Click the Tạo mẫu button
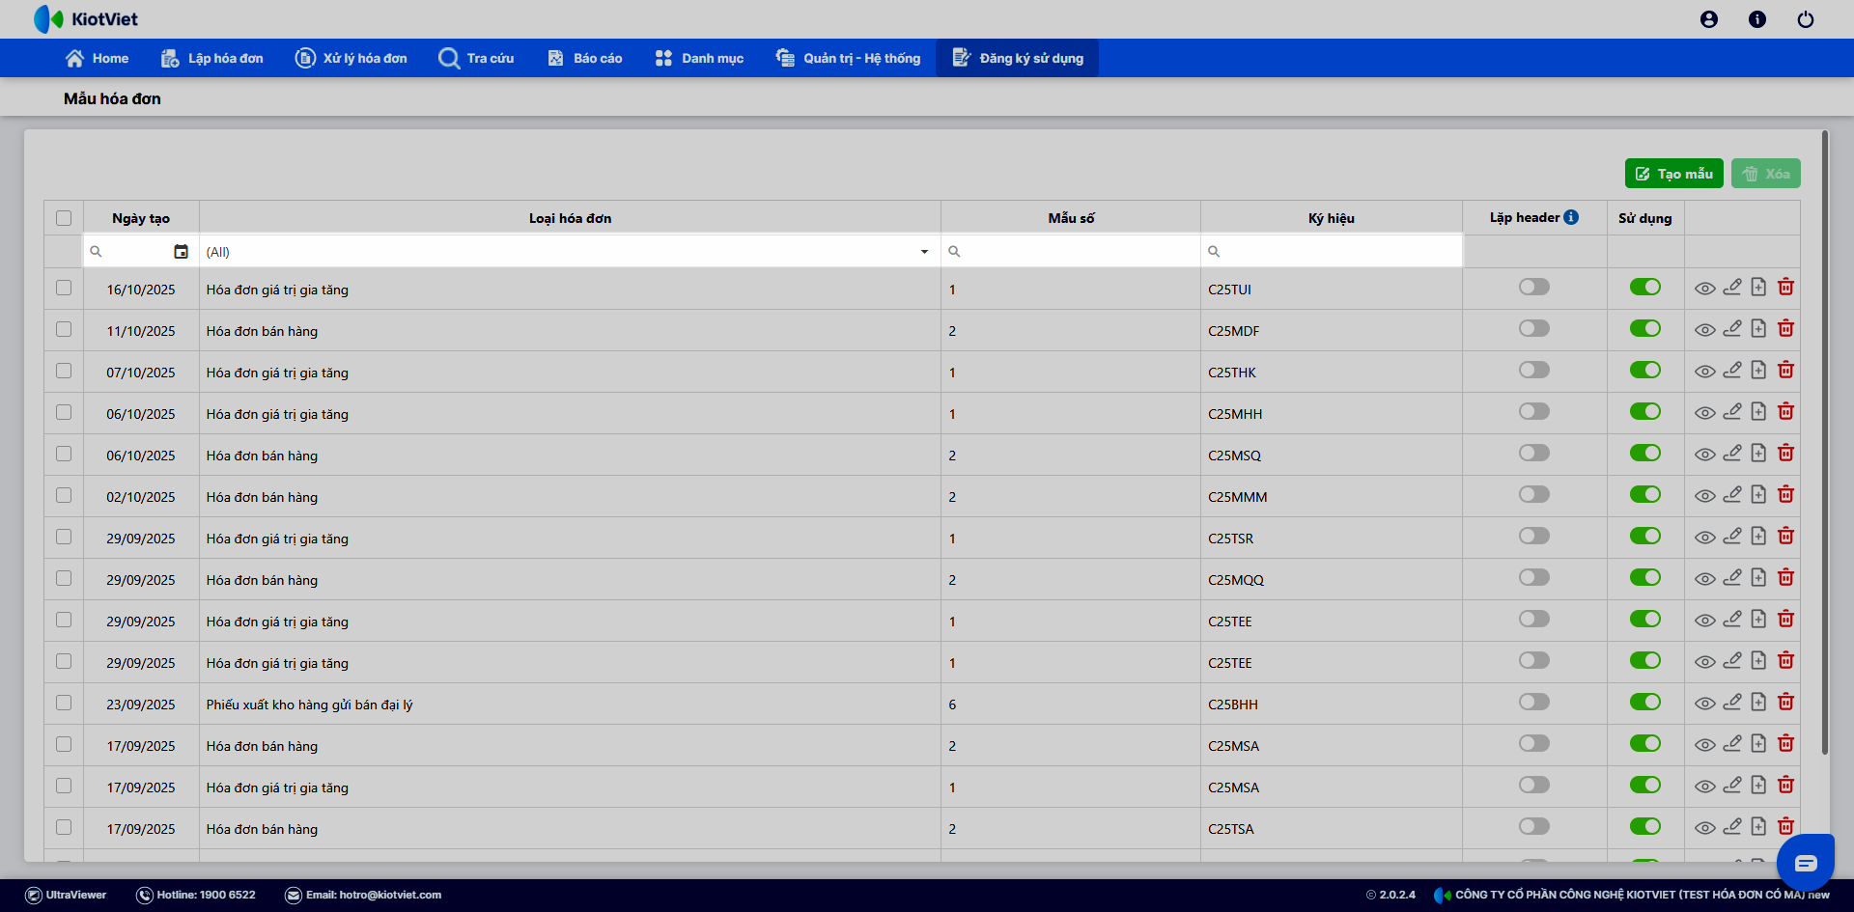Image resolution: width=1854 pixels, height=912 pixels. click(1673, 174)
